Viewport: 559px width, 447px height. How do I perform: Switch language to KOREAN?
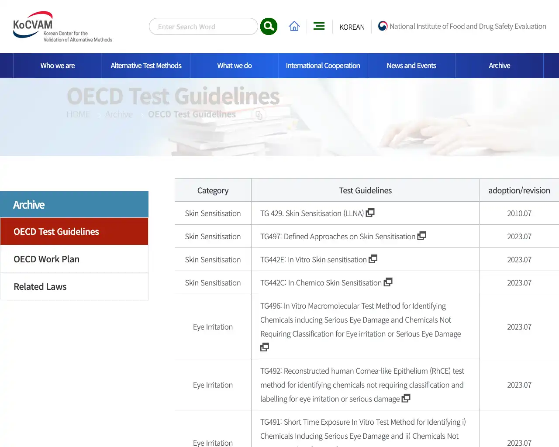pos(352,27)
